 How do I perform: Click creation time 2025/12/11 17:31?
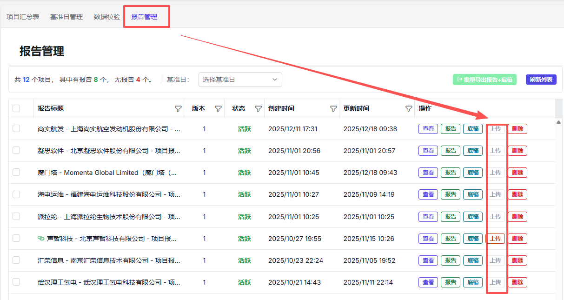pos(293,129)
